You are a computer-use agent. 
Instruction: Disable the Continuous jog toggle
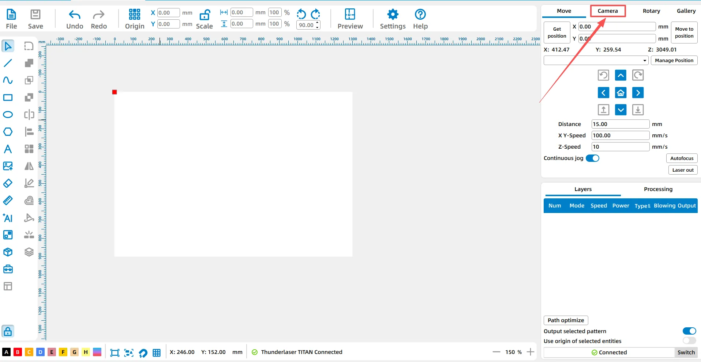point(592,158)
